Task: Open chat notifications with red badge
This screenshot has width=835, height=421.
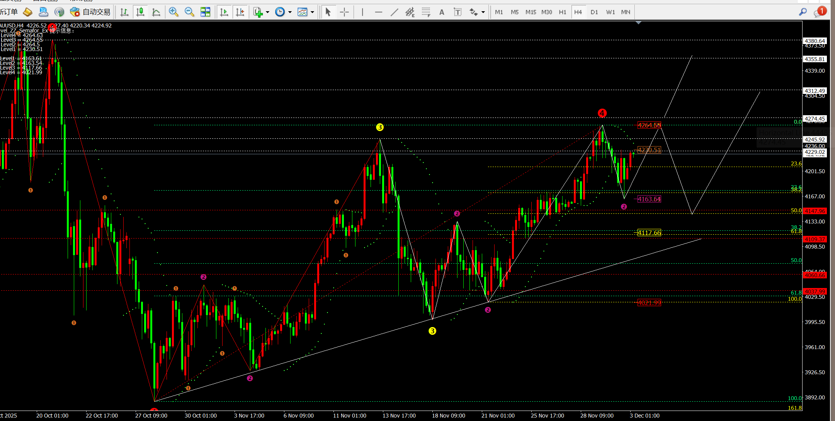Action: tap(819, 12)
